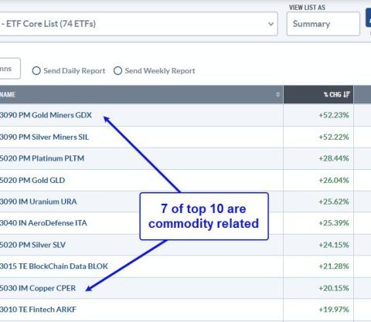The width and height of the screenshot is (371, 322).
Task: Expand the list dropdown chevron arrow
Action: [x=271, y=24]
